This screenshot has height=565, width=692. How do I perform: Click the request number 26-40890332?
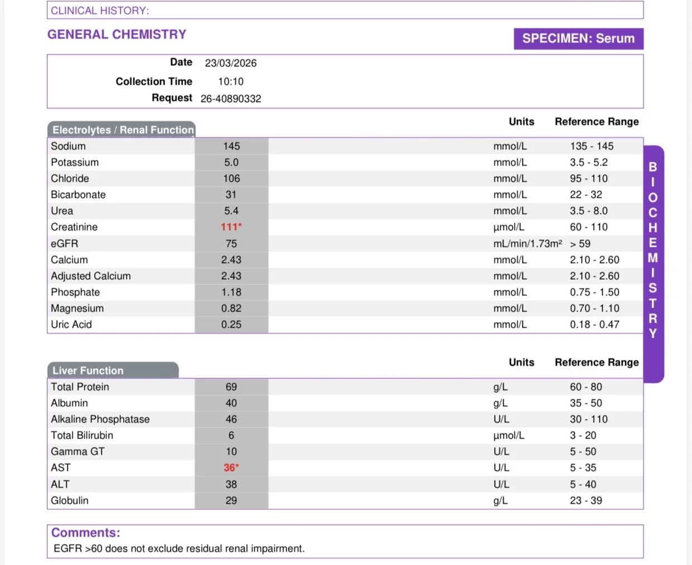(231, 99)
